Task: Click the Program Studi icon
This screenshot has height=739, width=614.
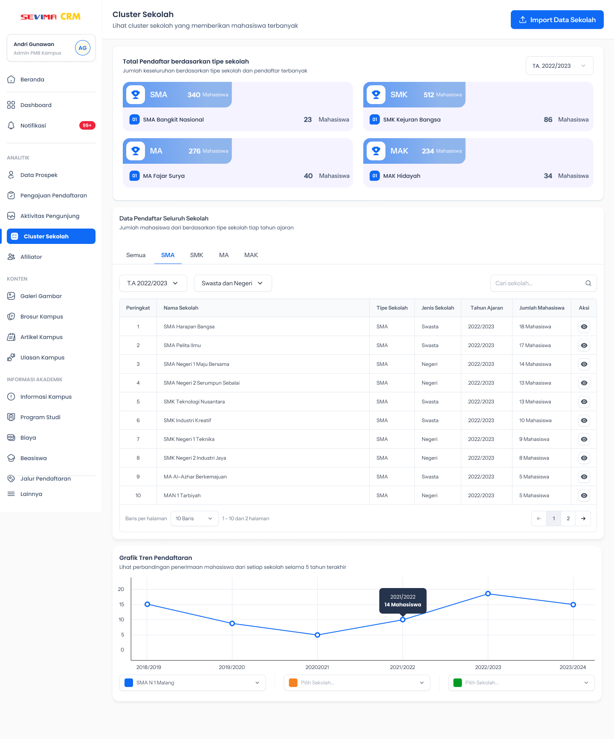Action: pos(11,417)
